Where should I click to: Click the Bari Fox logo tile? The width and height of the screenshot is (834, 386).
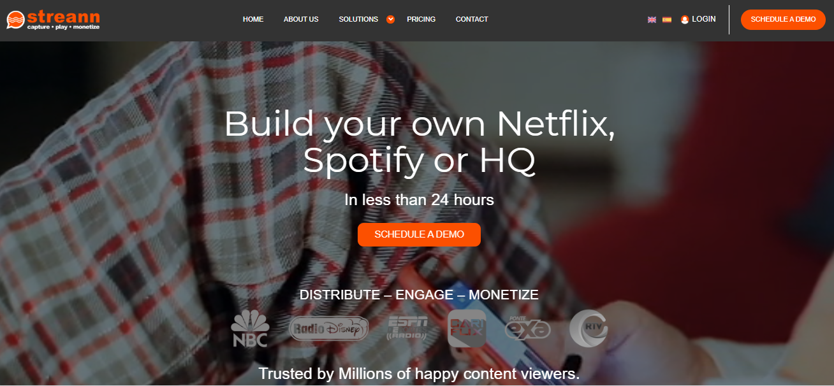point(467,329)
